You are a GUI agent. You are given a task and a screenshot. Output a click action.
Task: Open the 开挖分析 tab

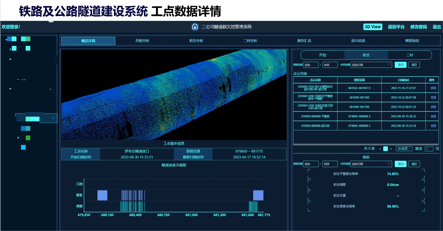[142, 41]
